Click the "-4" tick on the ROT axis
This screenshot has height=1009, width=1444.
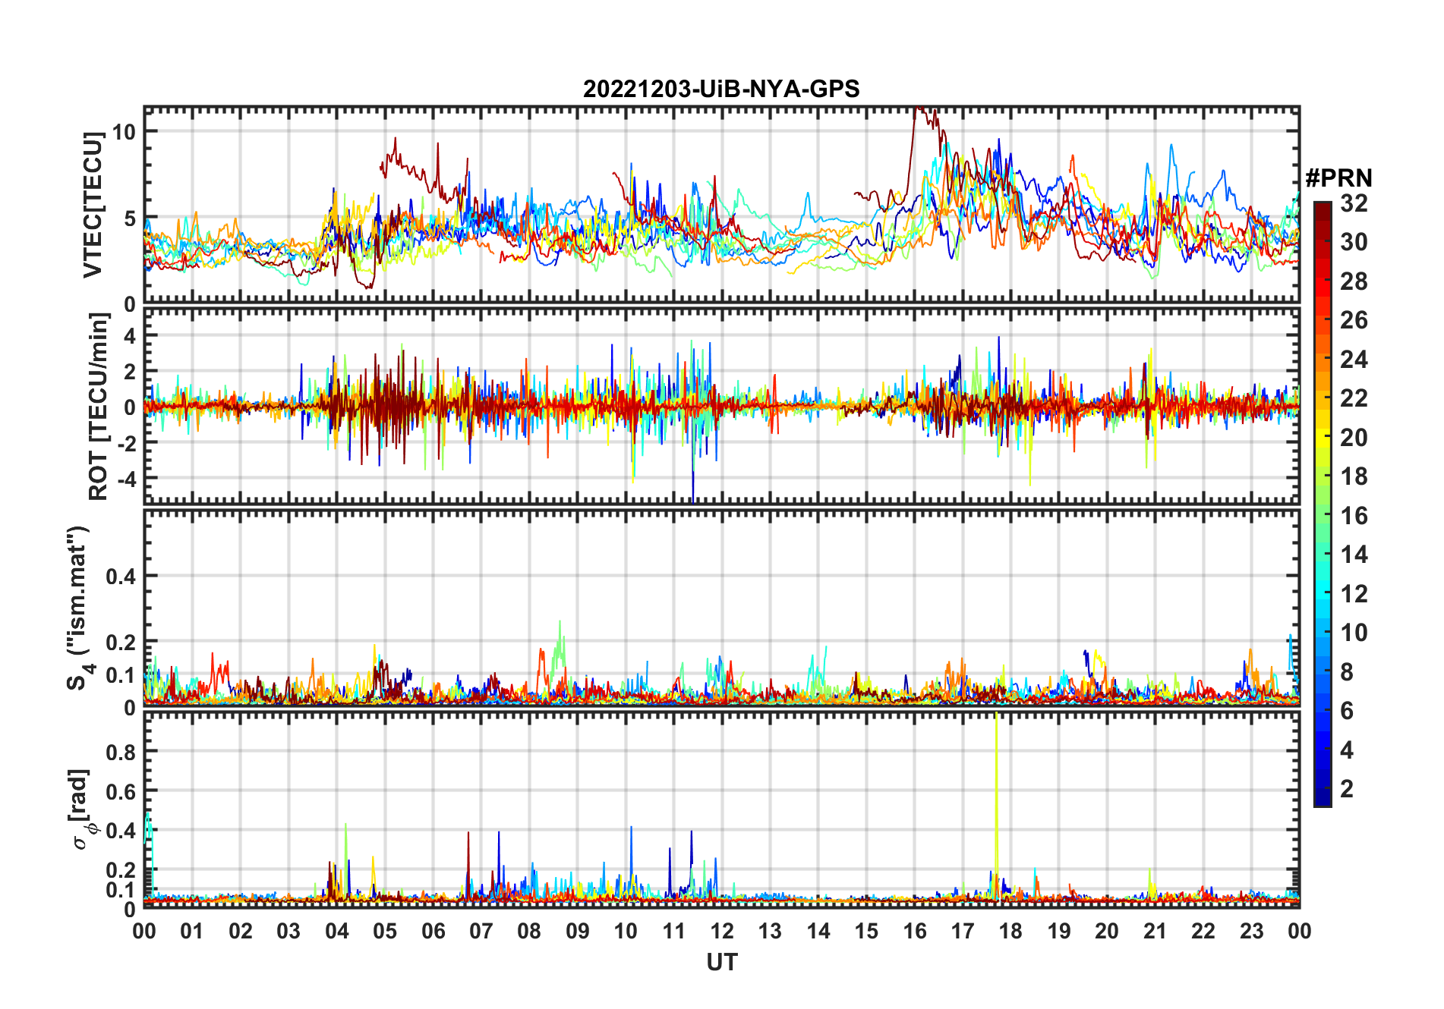coord(125,479)
